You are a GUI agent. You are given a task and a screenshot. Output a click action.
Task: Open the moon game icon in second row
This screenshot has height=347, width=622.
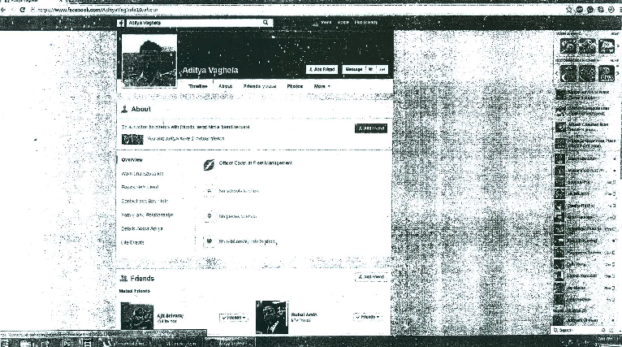(x=568, y=74)
